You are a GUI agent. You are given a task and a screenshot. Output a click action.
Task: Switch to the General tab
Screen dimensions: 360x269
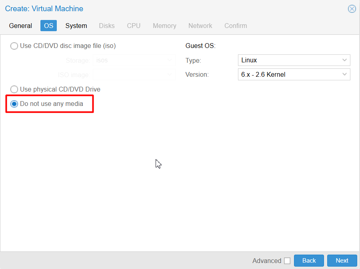20,26
